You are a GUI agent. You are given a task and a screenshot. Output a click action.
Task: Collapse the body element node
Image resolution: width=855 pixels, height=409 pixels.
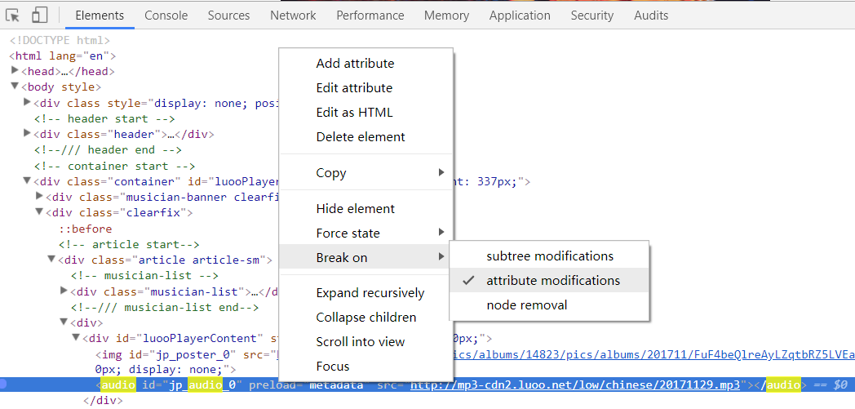(14, 87)
